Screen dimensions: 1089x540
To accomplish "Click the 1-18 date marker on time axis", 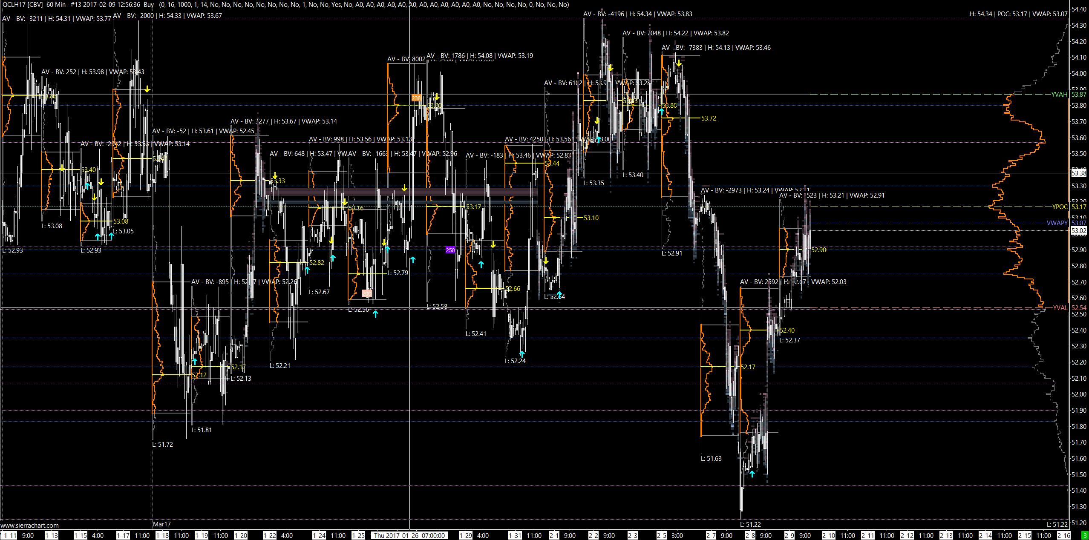I will coord(162,535).
